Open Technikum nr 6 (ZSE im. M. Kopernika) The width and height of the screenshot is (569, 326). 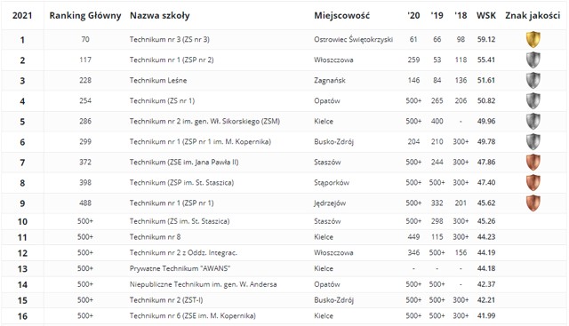[x=193, y=315]
